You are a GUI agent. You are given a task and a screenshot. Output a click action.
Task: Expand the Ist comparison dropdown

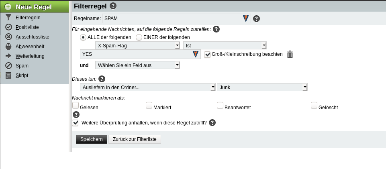pyautogui.click(x=225, y=45)
